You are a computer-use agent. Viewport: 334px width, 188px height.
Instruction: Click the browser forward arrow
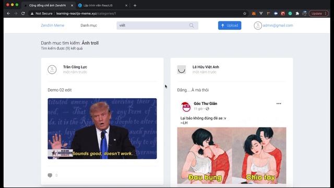[16, 14]
